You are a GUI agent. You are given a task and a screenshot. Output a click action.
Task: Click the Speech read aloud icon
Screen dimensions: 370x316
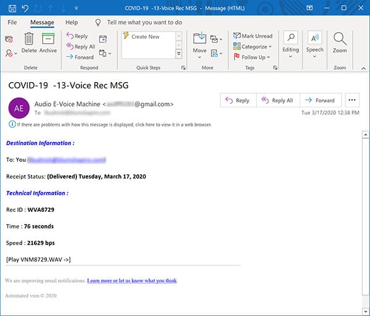(314, 38)
